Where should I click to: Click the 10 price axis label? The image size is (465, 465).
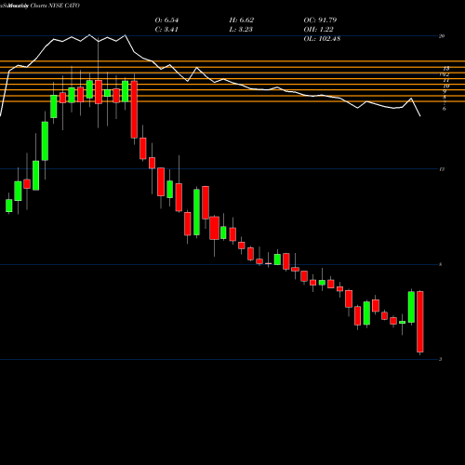pyautogui.click(x=446, y=86)
